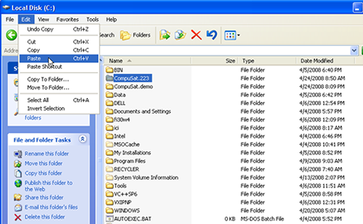Open the Tools menu
363x224 pixels.
(x=92, y=19)
